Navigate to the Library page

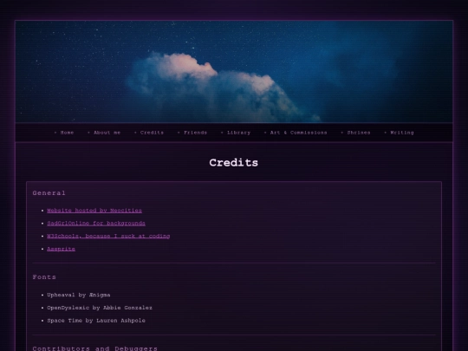point(239,133)
